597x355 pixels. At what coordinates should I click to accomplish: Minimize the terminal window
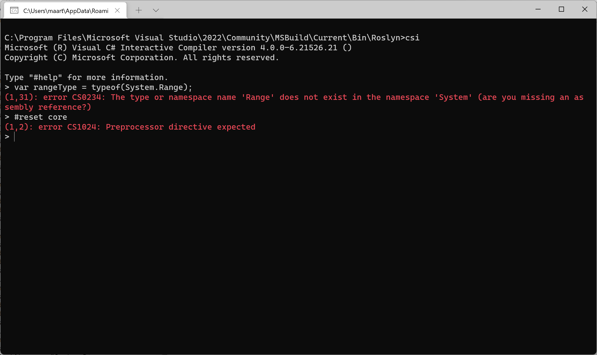538,9
